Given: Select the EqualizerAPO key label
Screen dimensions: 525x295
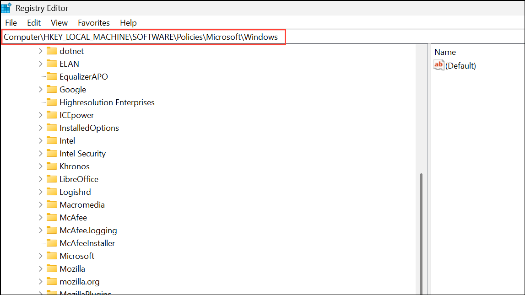Looking at the screenshot, I should point(84,76).
